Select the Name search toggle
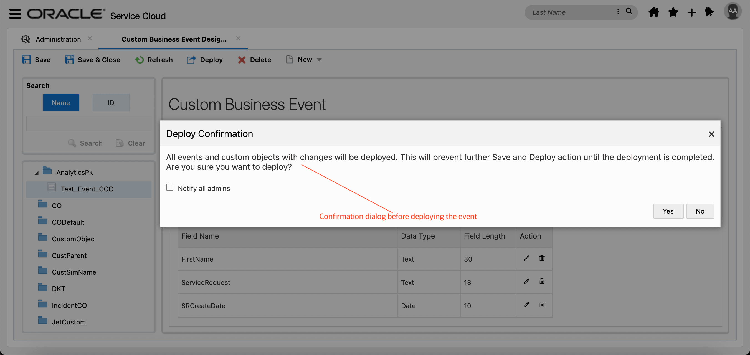The width and height of the screenshot is (750, 355). tap(61, 103)
